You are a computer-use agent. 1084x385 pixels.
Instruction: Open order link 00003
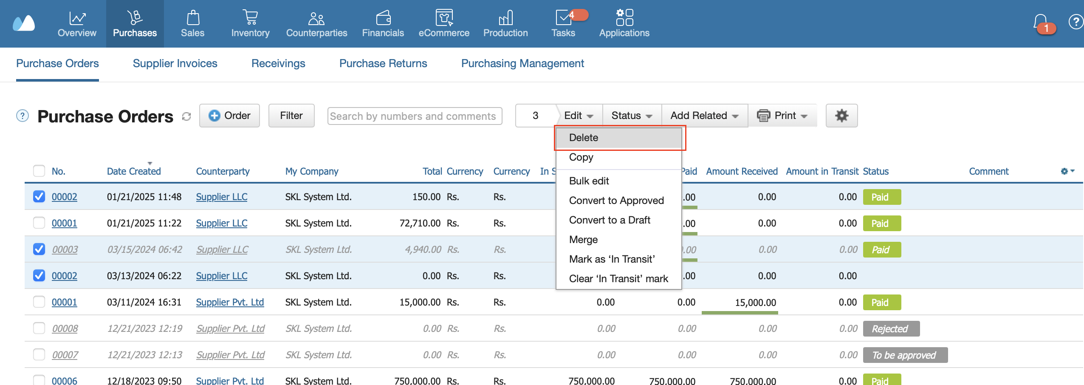(x=65, y=249)
